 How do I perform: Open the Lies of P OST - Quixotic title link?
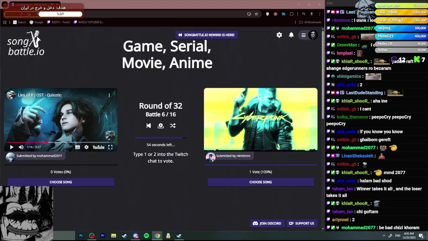40,95
